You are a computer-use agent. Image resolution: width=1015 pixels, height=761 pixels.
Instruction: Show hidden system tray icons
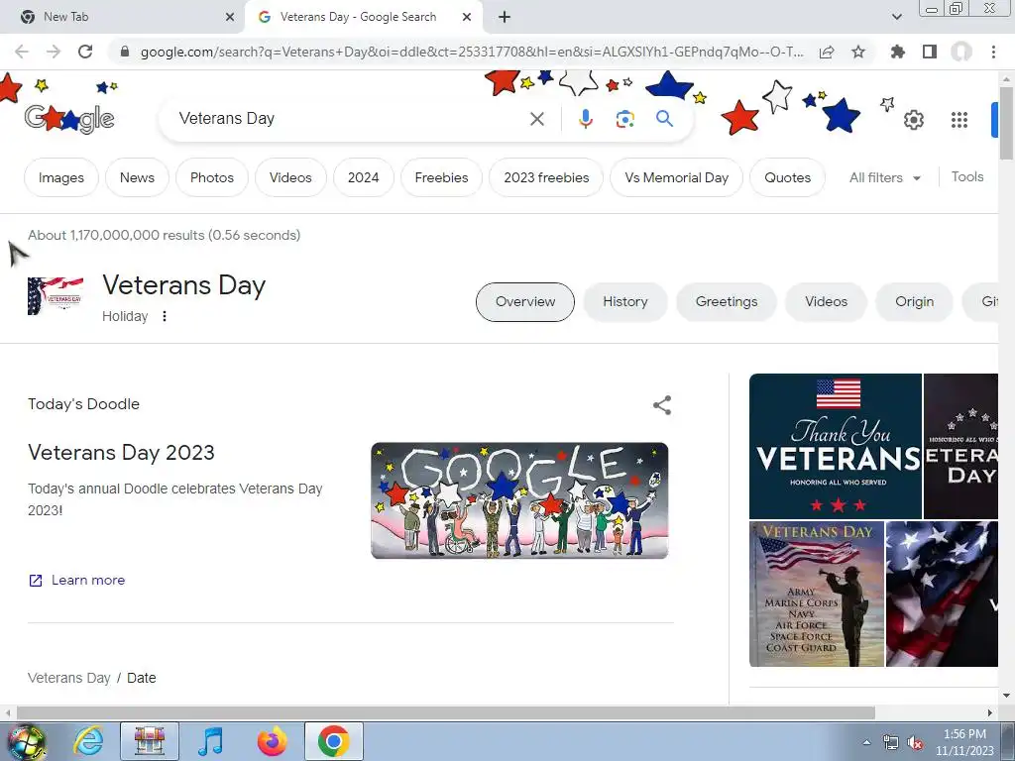[x=866, y=742]
